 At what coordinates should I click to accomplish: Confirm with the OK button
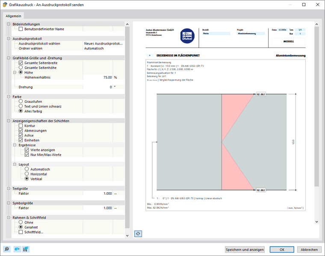[282, 250]
